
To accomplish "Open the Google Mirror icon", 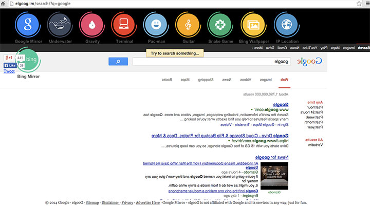I will 28,25.
